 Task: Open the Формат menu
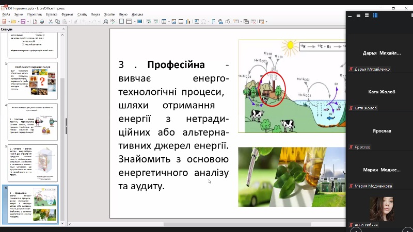click(x=67, y=14)
